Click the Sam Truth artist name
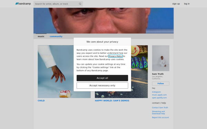The image size is (207, 129). [158, 74]
